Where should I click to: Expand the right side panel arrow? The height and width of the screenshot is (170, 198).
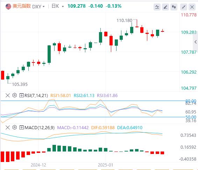[196, 42]
